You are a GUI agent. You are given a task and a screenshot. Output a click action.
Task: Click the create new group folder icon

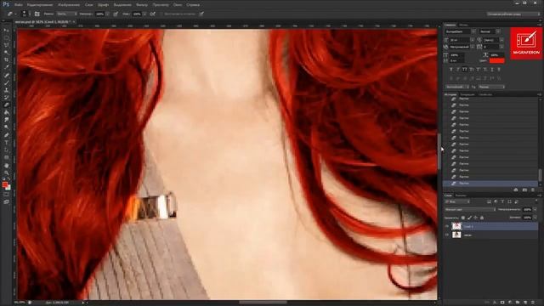[518, 303]
